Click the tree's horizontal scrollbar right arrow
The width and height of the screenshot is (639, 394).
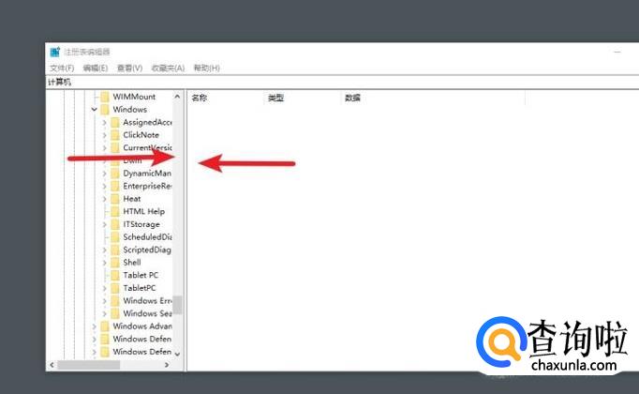click(167, 365)
